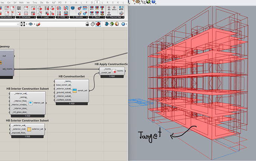Switch to the Dis ribbon tab

[42, 3]
